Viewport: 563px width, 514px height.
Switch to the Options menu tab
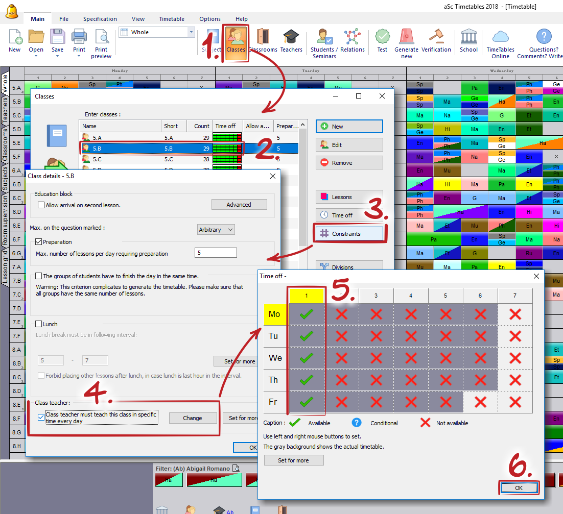[210, 19]
